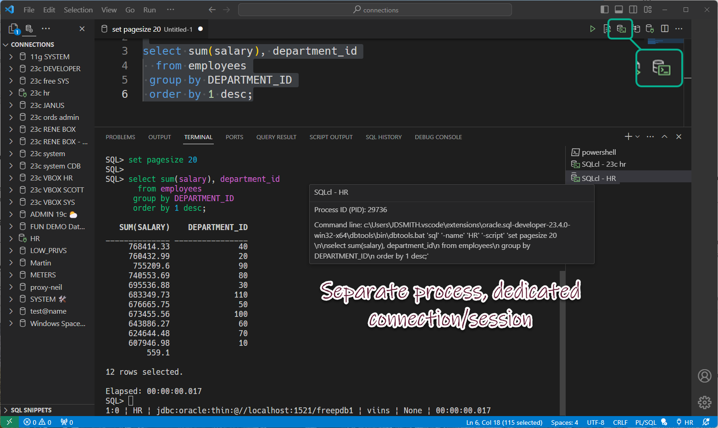Expand the HR connection in the tree

(11, 238)
